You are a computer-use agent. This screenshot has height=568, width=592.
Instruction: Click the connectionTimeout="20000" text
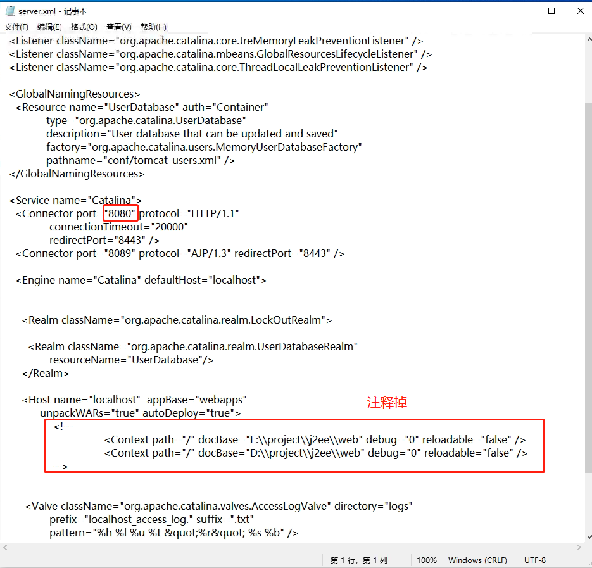(x=118, y=227)
